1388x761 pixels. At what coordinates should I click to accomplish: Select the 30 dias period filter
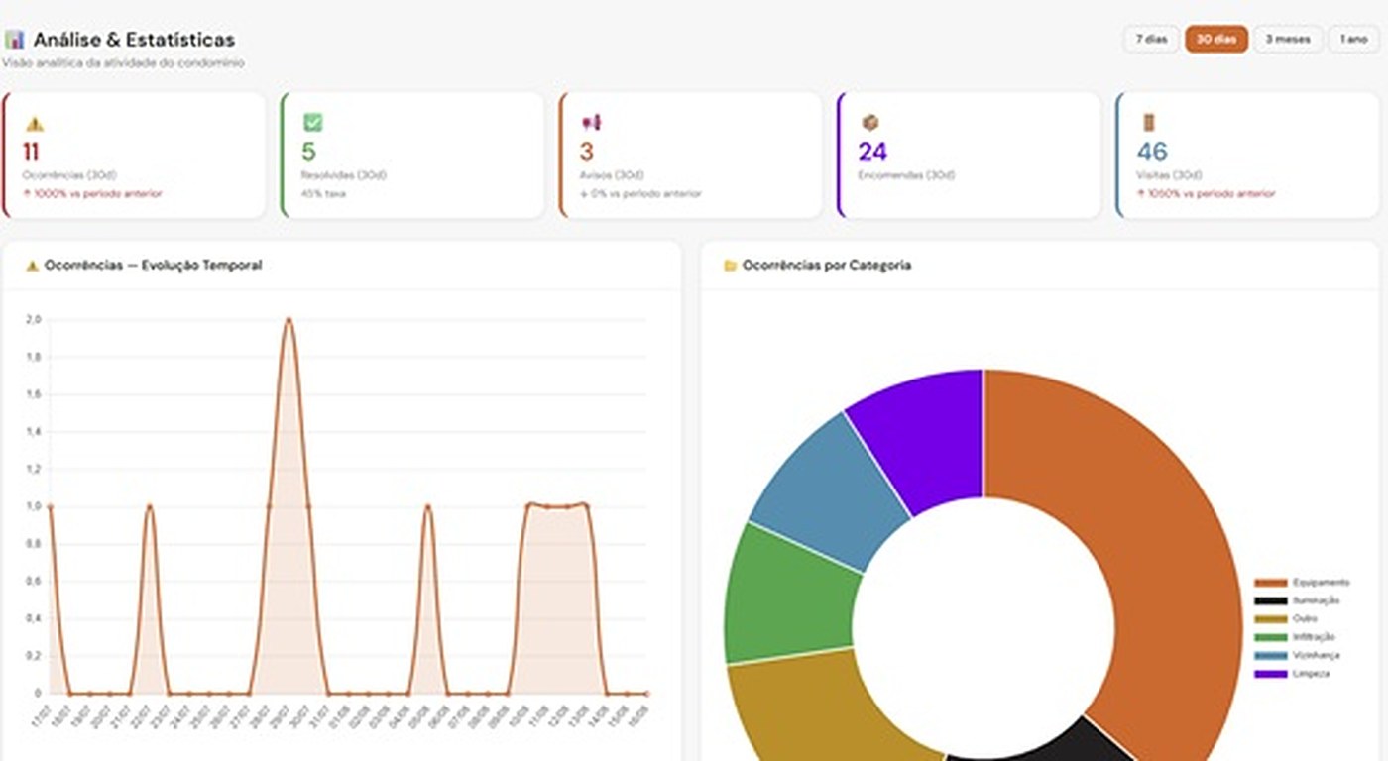[x=1216, y=40]
